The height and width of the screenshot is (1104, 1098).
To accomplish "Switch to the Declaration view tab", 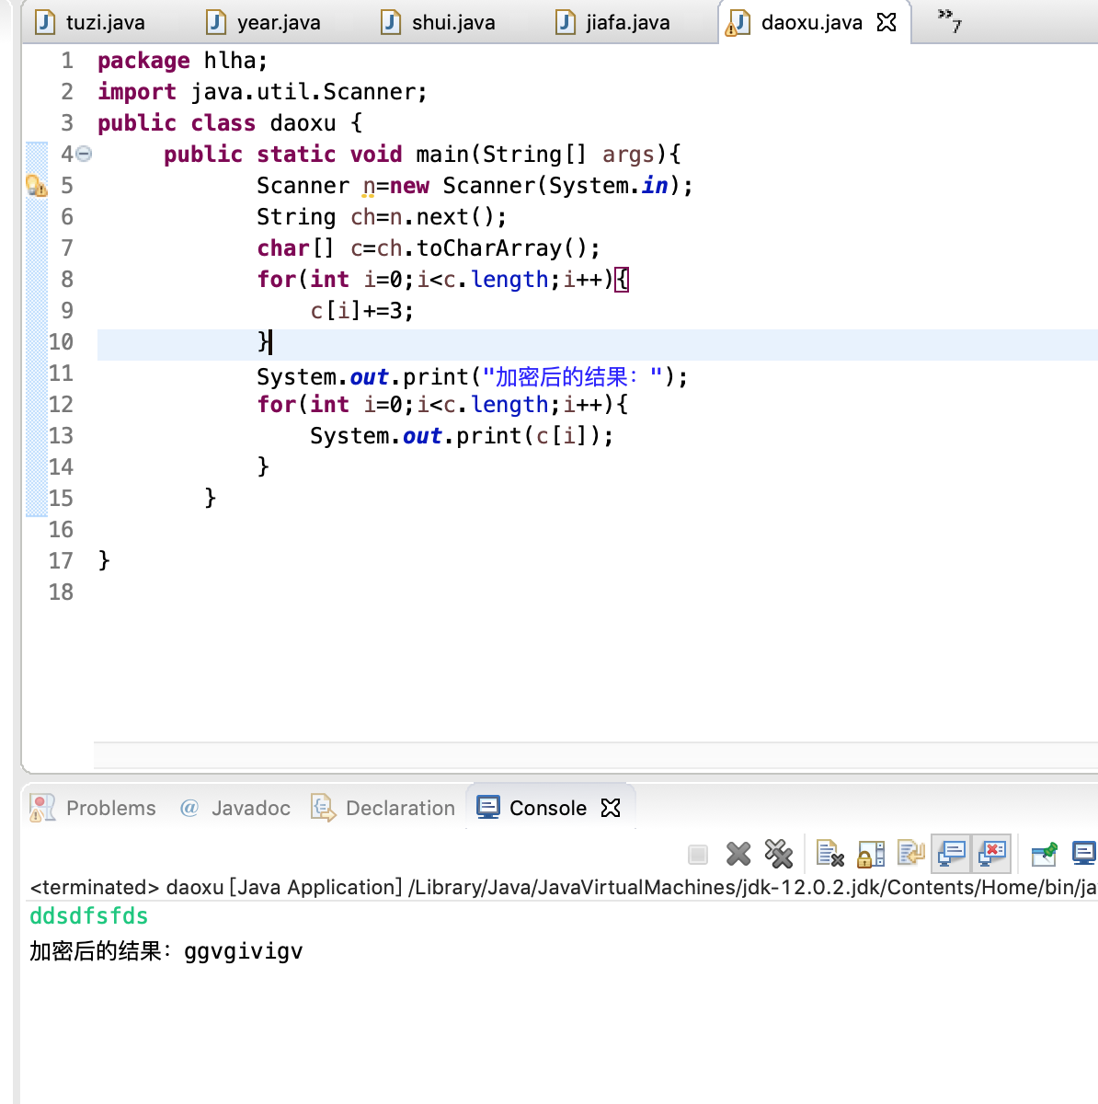I will (399, 808).
